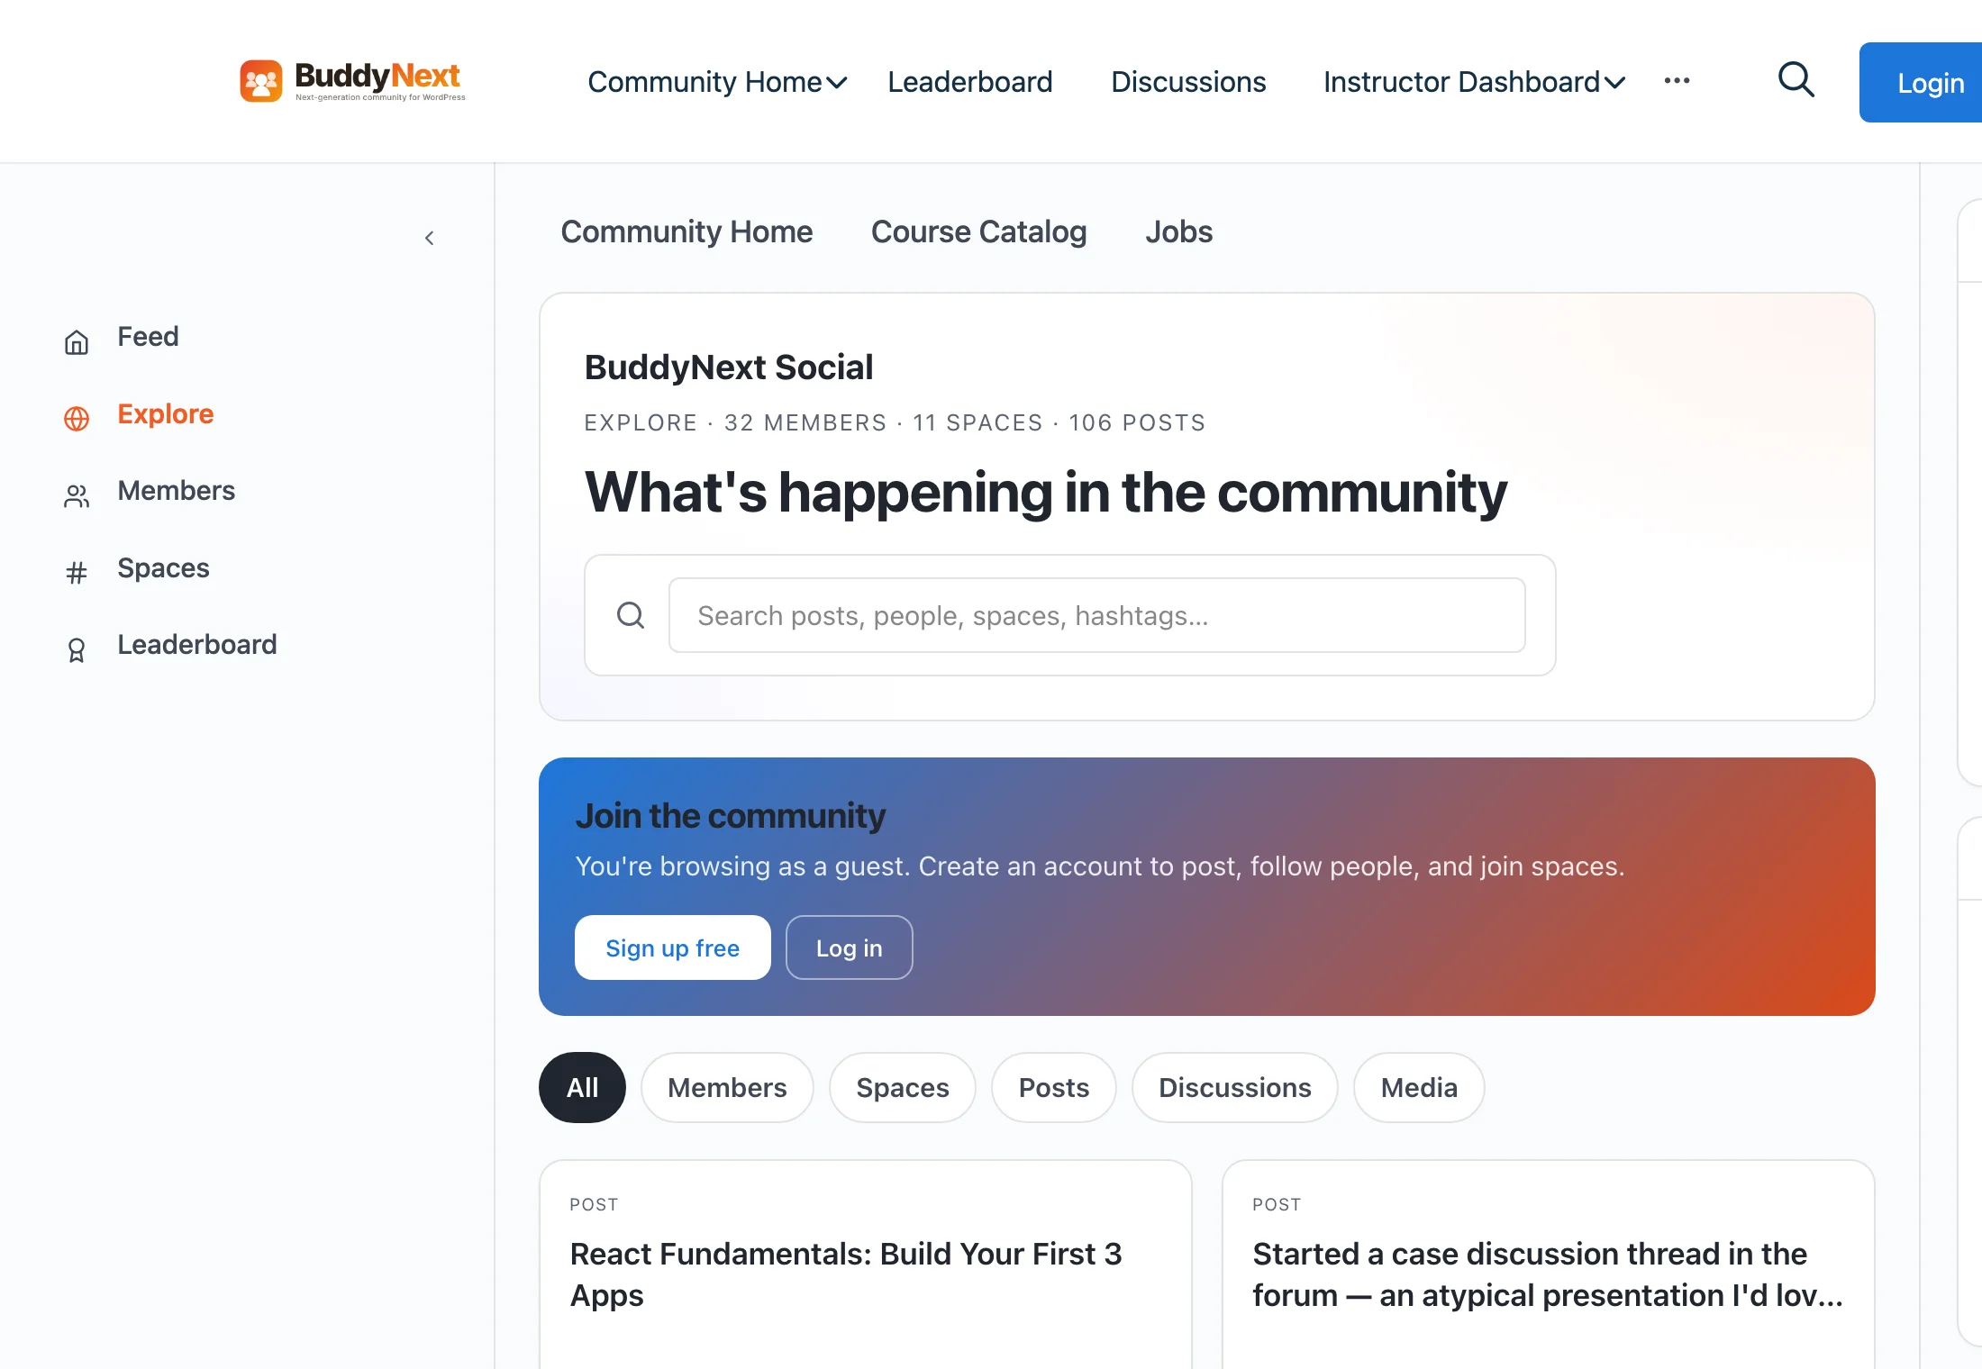Viewport: 1982px width, 1369px height.
Task: Collapse the sidebar with the left chevron
Action: coord(430,238)
